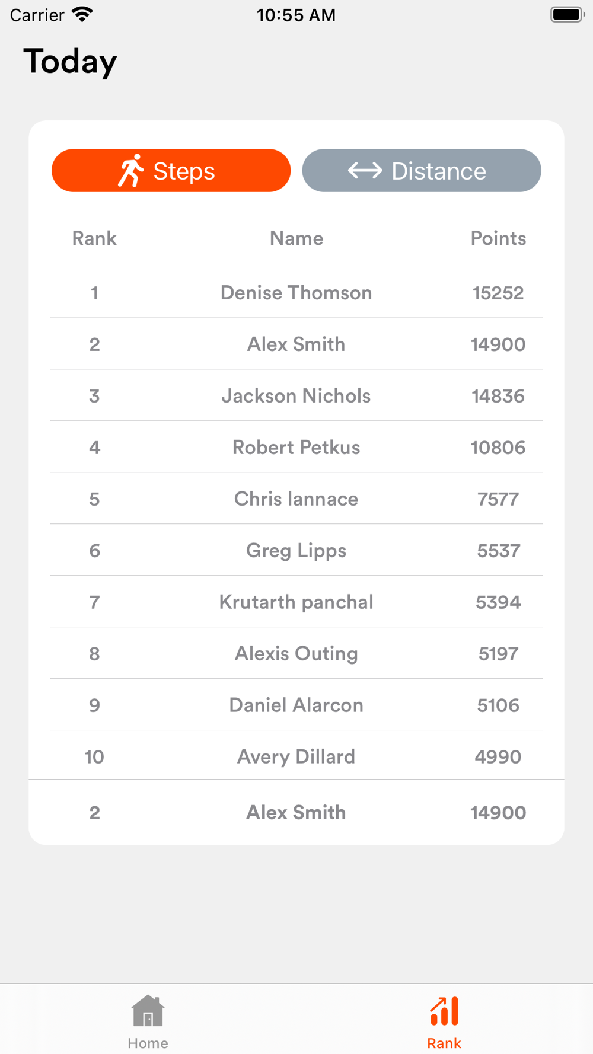Open Krutarth panchal's row
The height and width of the screenshot is (1054, 593).
tap(296, 602)
